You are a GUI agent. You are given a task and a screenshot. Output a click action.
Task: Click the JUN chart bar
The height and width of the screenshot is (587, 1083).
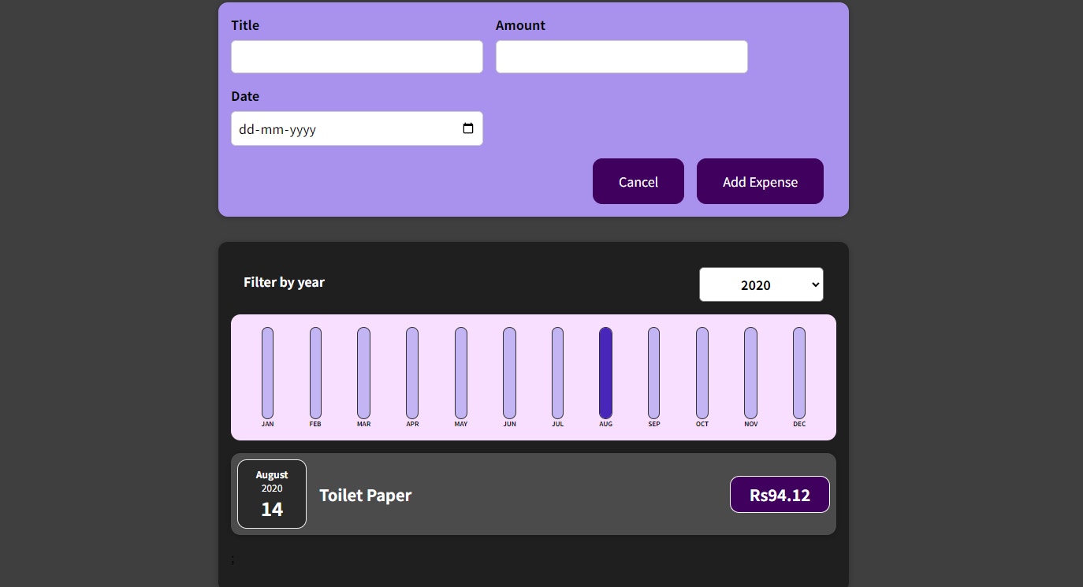pyautogui.click(x=509, y=373)
